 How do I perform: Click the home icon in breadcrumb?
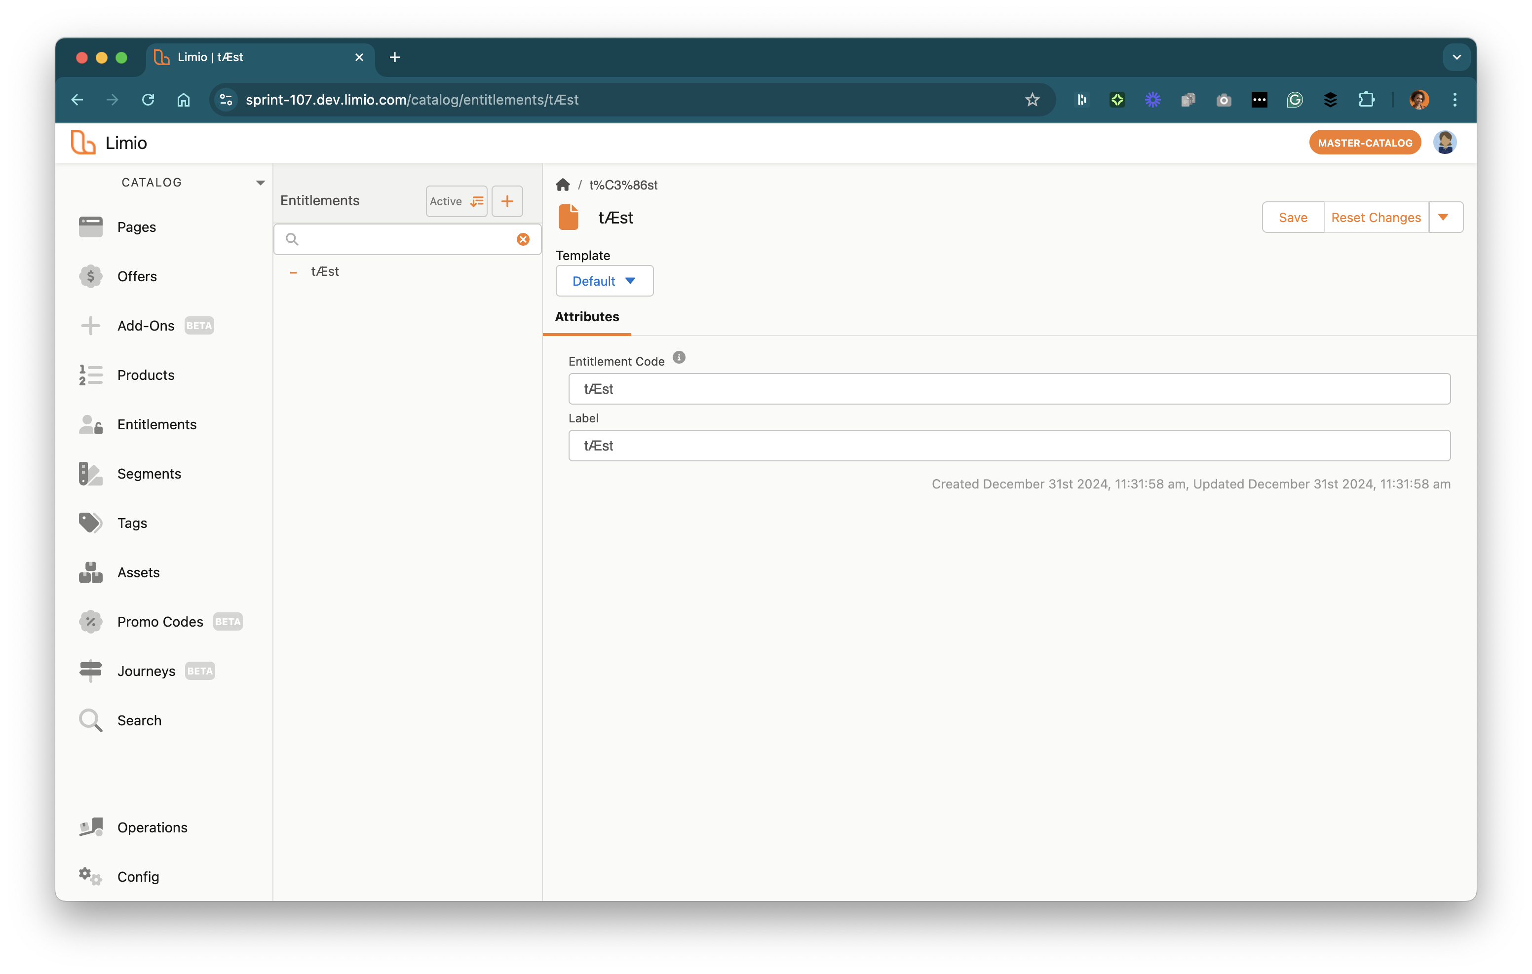(x=563, y=185)
